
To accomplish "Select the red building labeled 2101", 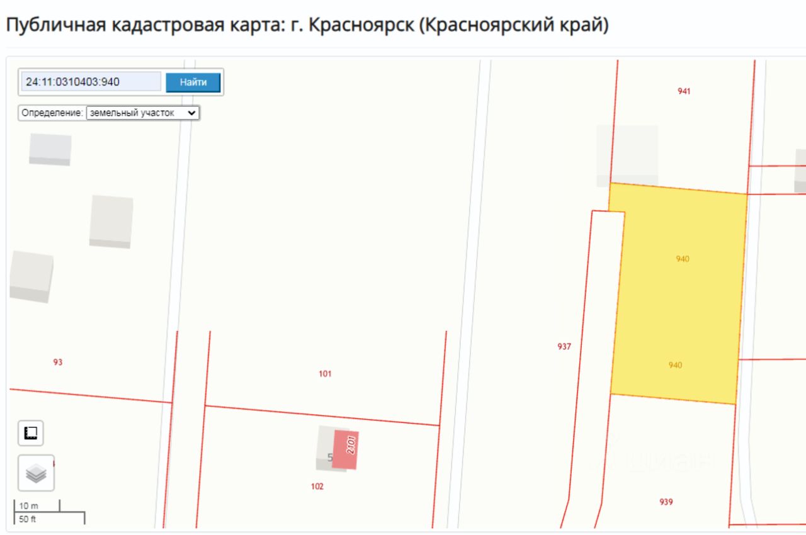I will click(x=346, y=450).
